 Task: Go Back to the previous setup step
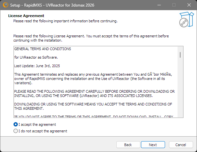[x=128, y=145]
